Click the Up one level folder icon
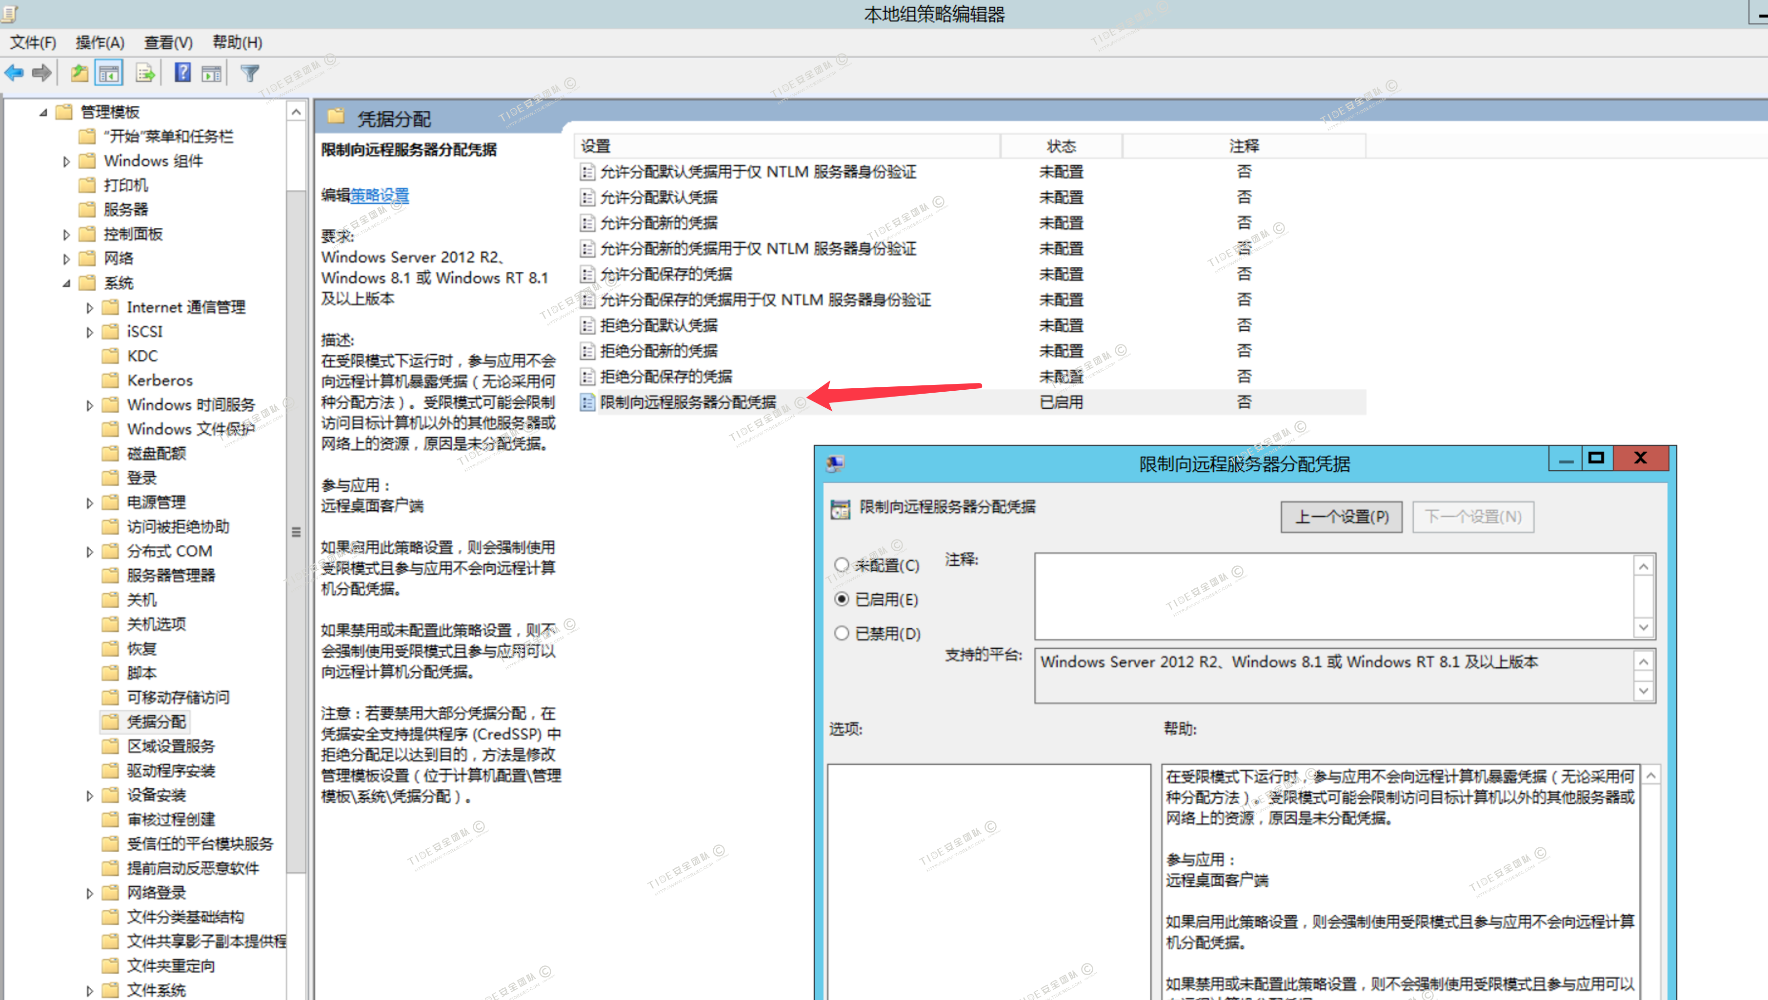1768x1000 pixels. (79, 73)
